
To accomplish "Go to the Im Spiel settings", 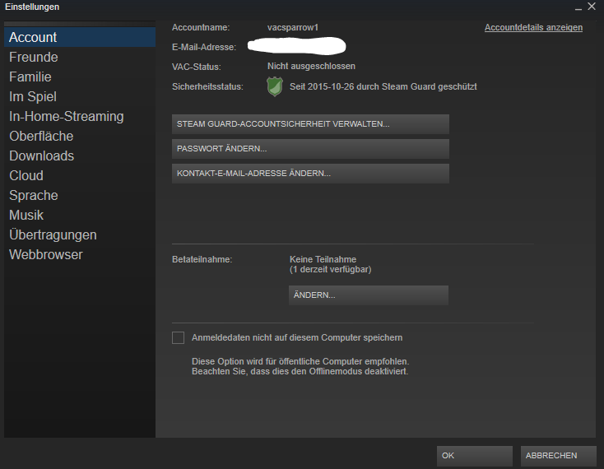I will [80, 96].
